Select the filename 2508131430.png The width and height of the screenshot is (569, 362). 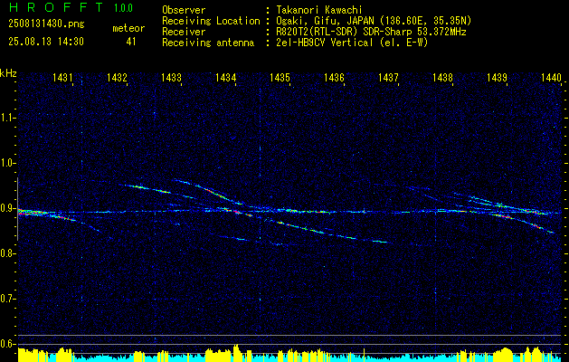pos(46,24)
